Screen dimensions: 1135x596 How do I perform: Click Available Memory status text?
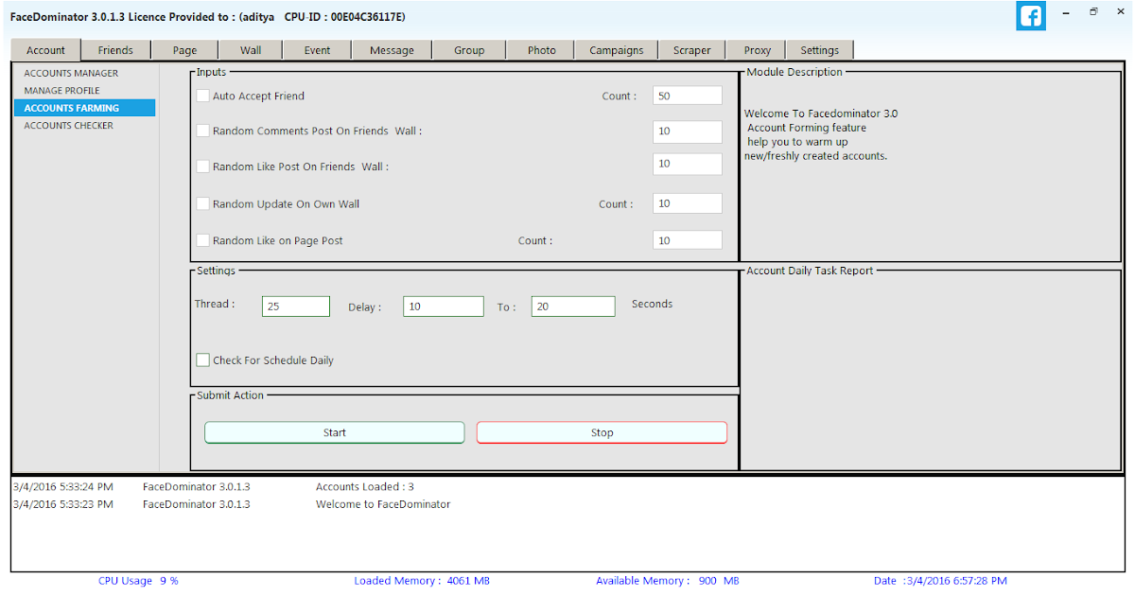(x=668, y=581)
